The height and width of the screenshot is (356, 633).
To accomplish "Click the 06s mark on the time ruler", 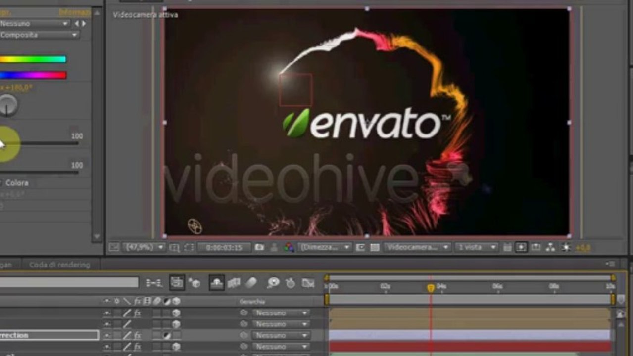I will pos(497,287).
